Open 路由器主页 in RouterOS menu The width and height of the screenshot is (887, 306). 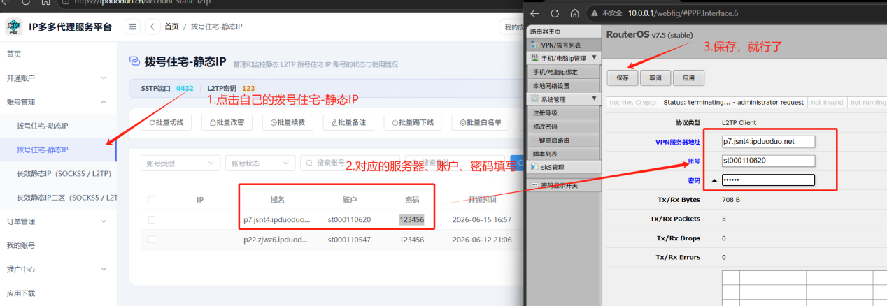point(564,31)
